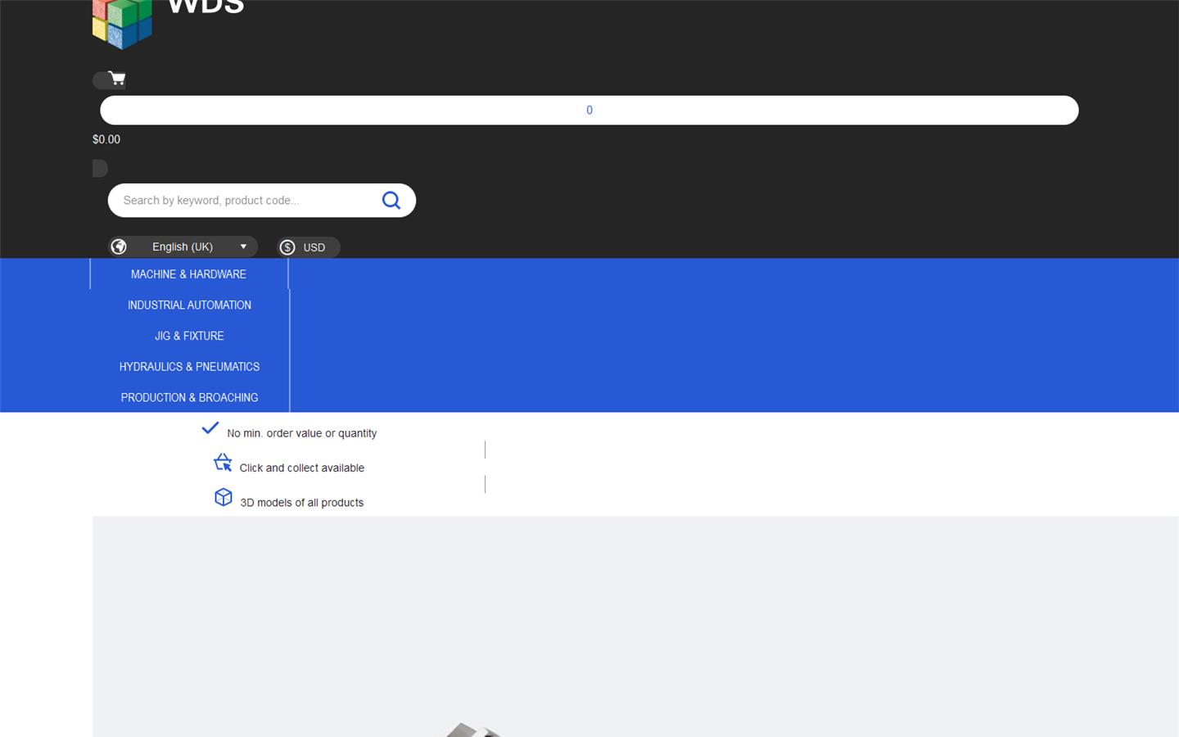Select HYDRAULICS & PNEUMATICS category
The height and width of the screenshot is (737, 1179).
189,366
